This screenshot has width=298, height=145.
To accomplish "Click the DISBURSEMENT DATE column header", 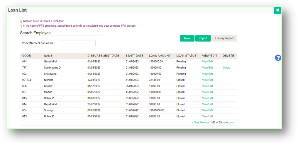I will (x=103, y=56).
